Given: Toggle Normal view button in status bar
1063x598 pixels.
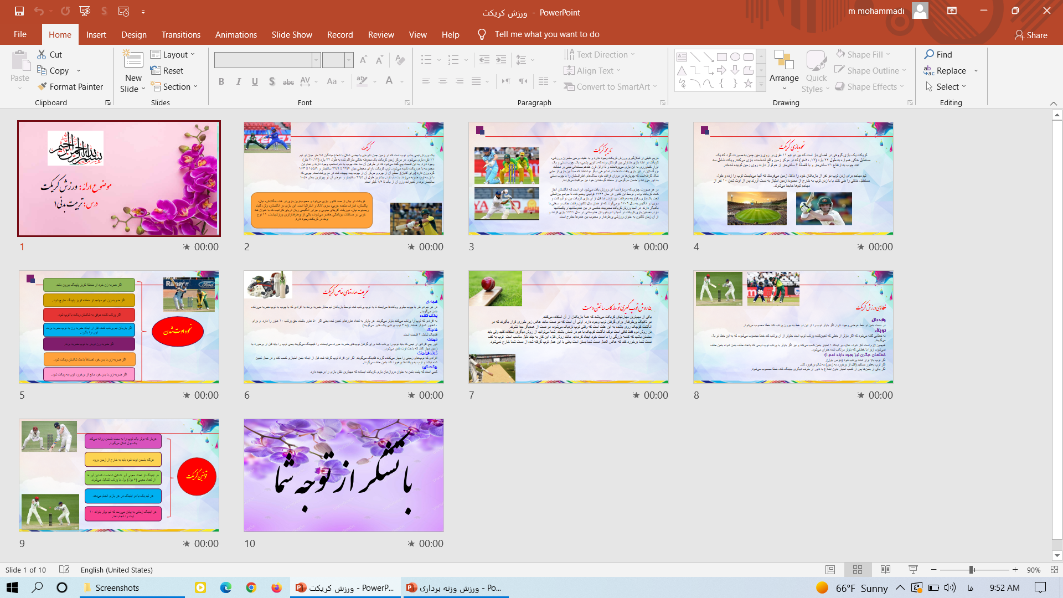Looking at the screenshot, I should [830, 570].
